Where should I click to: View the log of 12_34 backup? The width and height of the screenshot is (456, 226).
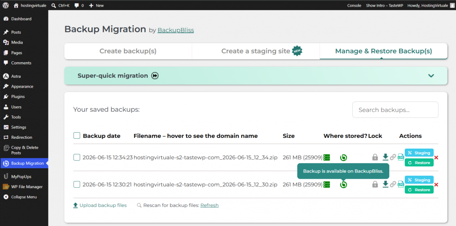point(401,157)
